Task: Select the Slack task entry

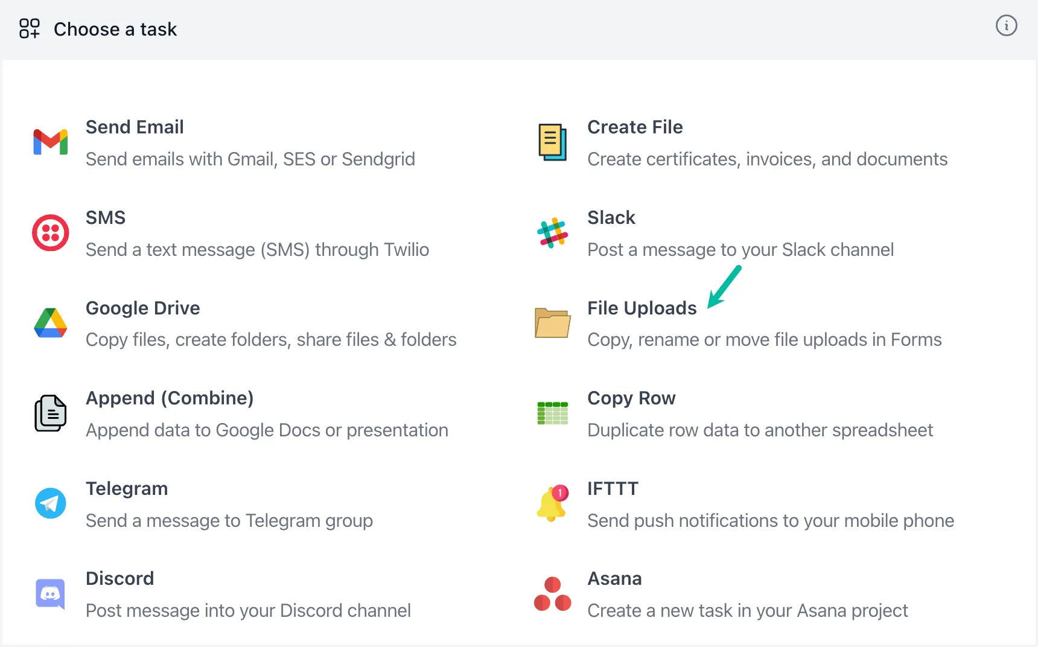Action: [x=611, y=217]
